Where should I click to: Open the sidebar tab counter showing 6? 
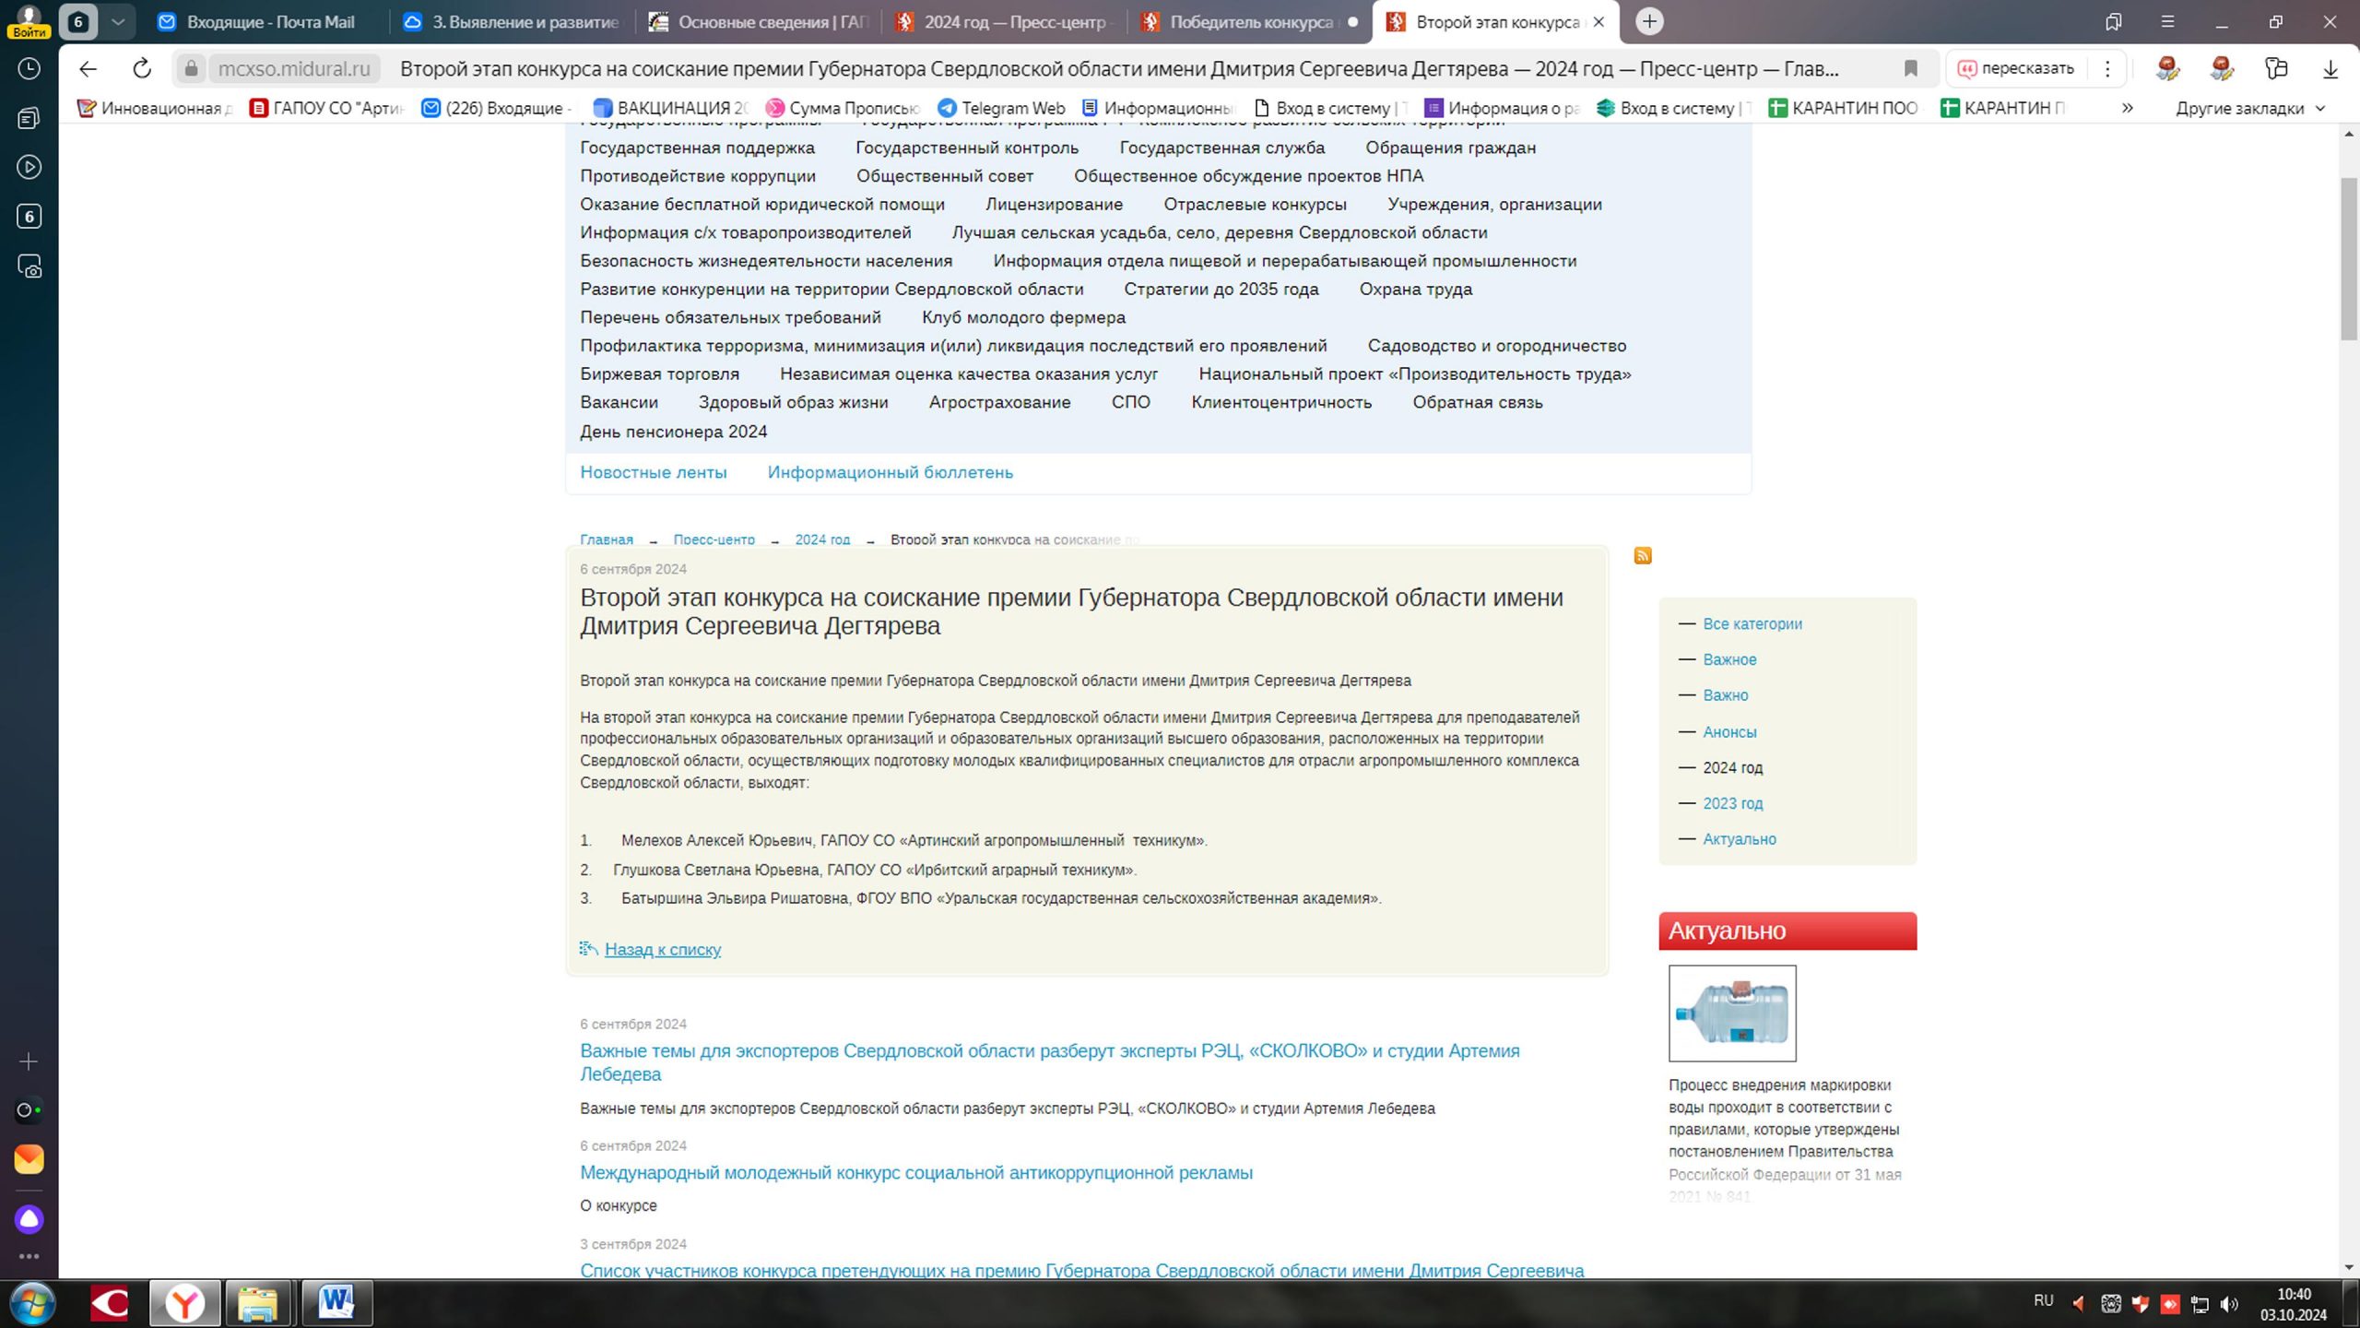[x=29, y=217]
